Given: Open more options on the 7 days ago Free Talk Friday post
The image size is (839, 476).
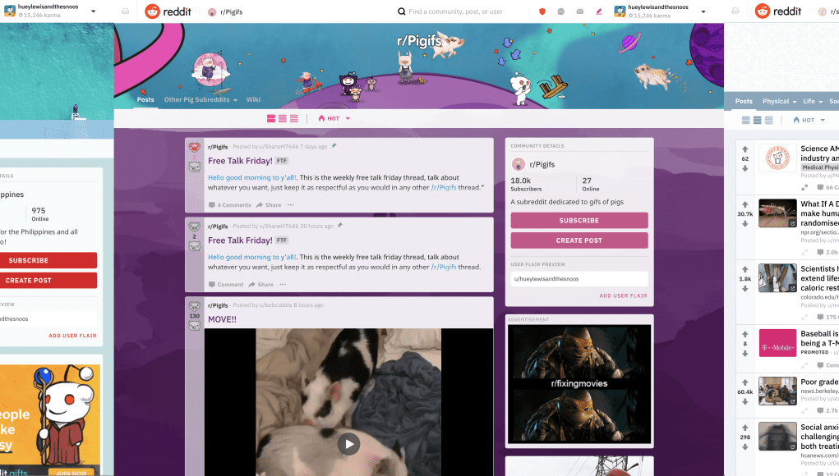Looking at the screenshot, I should click(291, 205).
